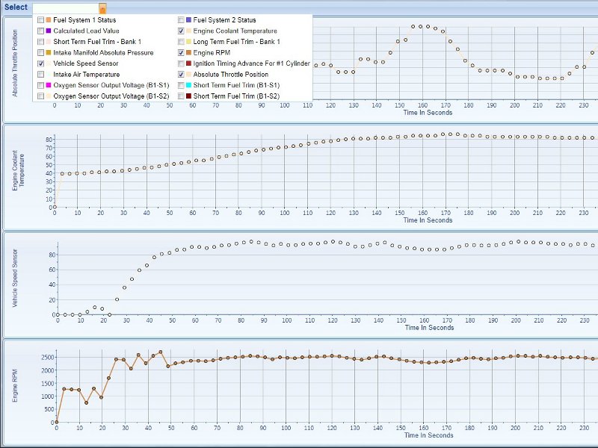Disable the Vehicle Speed Sensor checkbox
This screenshot has width=598, height=448.
(x=40, y=64)
